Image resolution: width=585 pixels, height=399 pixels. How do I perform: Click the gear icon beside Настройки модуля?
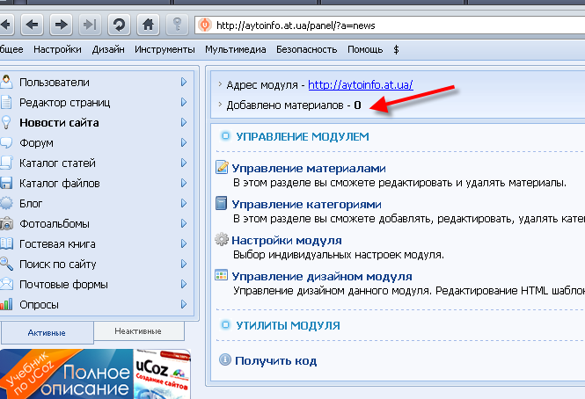223,239
